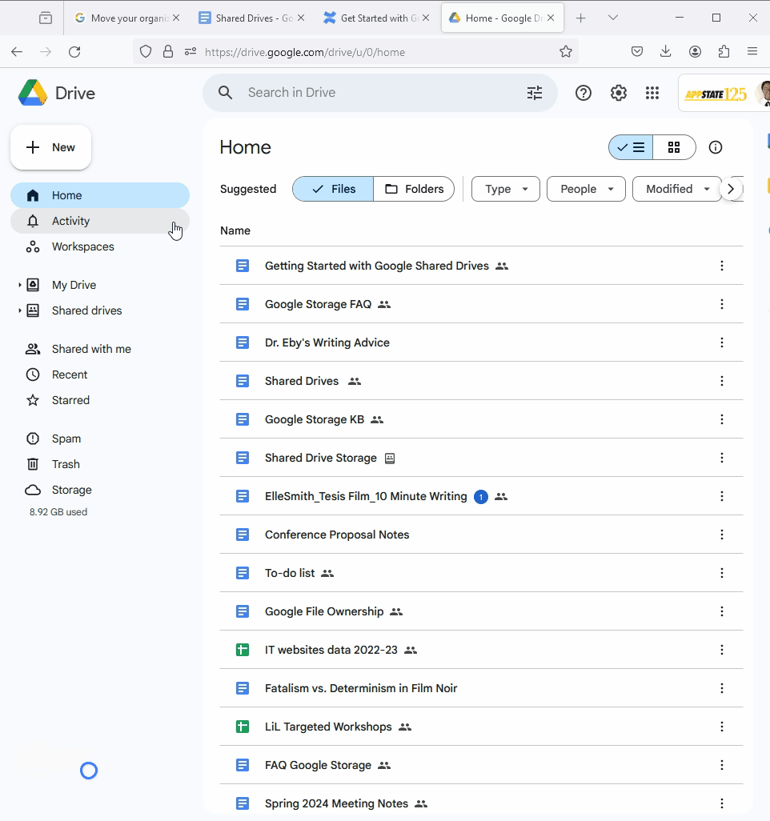Open more actions for IT websites data 2022-23
The height and width of the screenshot is (821, 770).
[x=722, y=650]
